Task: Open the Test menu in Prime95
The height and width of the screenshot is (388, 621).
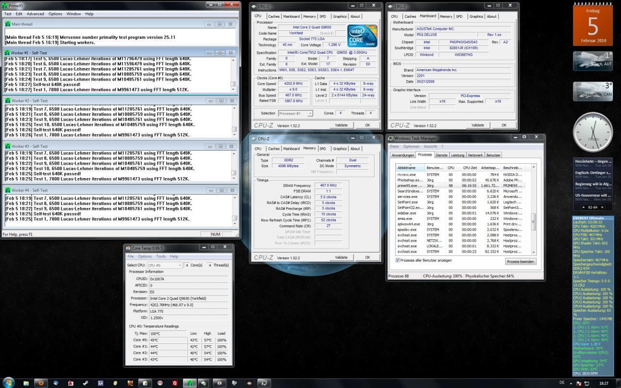Action: click(x=8, y=14)
